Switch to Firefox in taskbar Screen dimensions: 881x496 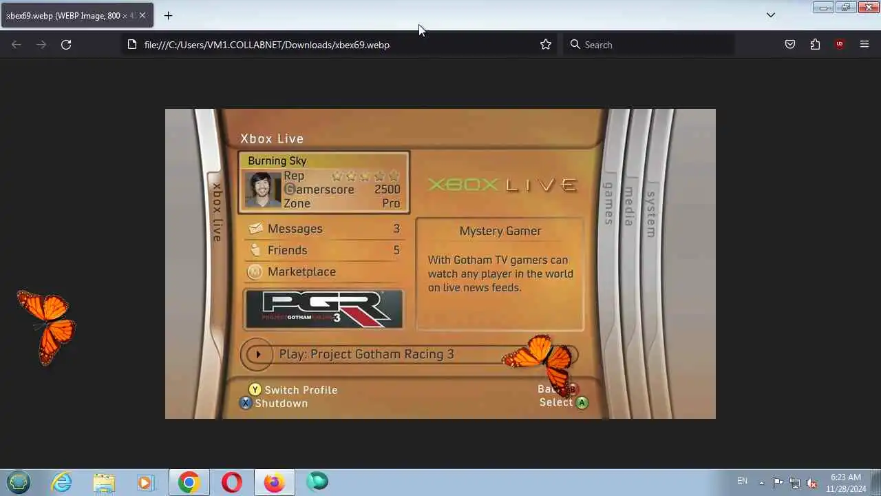tap(274, 482)
